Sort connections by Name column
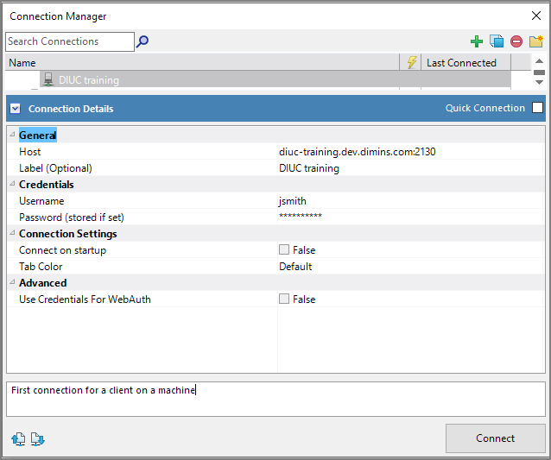This screenshot has width=551, height=460. 199,62
